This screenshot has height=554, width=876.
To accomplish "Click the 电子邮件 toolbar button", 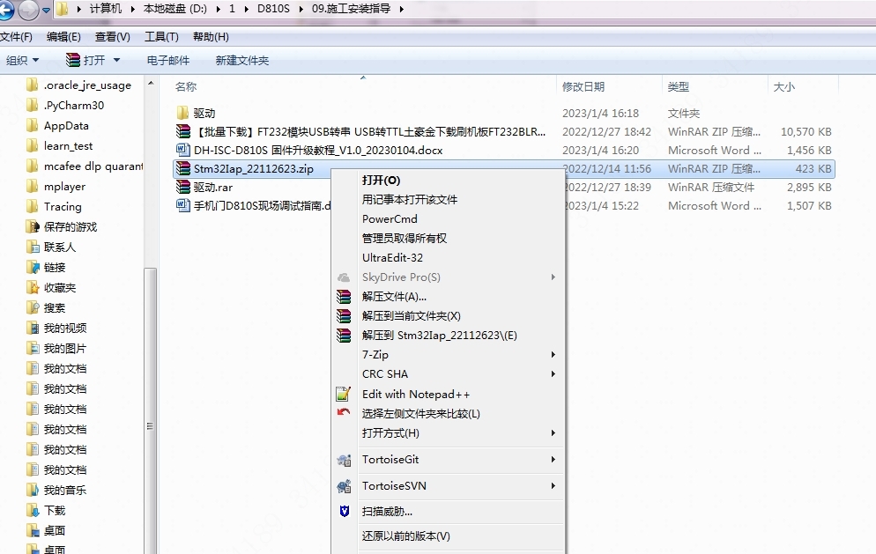I will pyautogui.click(x=168, y=61).
